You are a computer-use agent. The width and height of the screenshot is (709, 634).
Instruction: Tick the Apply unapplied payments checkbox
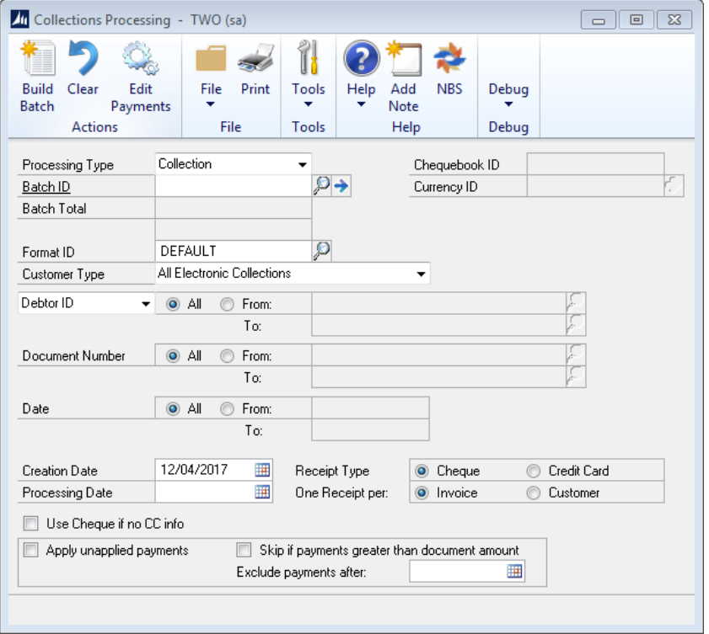point(31,551)
